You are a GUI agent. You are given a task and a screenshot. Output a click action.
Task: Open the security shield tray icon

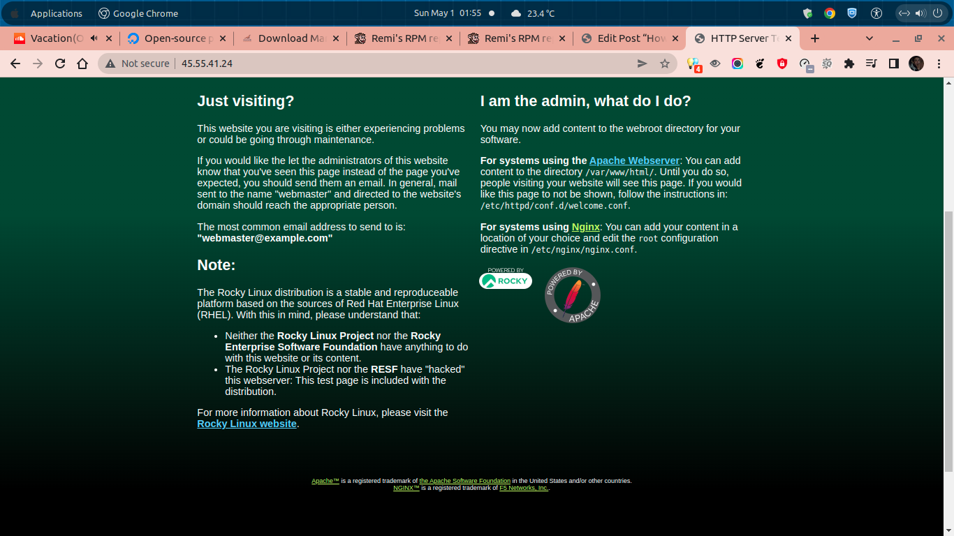(808, 13)
